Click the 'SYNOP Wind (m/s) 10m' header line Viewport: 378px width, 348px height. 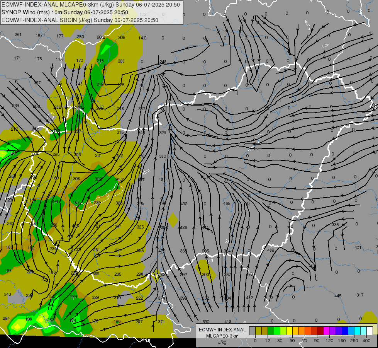click(31, 12)
